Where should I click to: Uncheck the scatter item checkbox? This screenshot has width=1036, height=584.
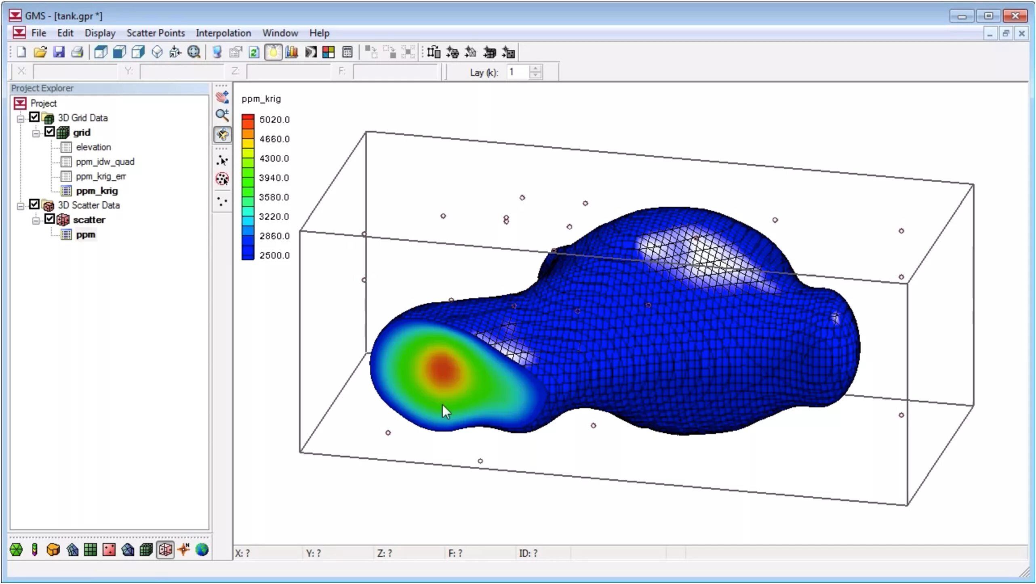click(50, 219)
